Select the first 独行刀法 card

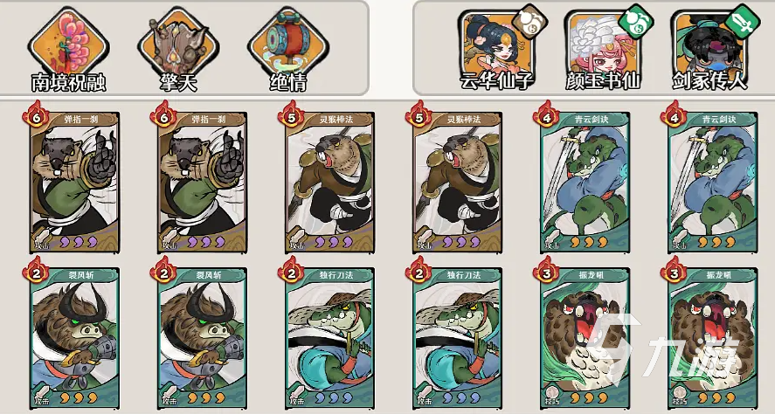pos(329,338)
